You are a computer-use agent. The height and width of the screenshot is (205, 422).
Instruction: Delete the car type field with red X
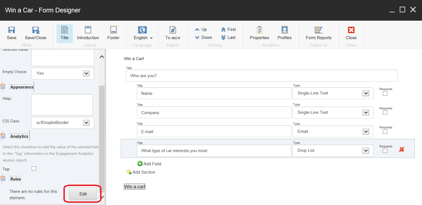(x=402, y=149)
